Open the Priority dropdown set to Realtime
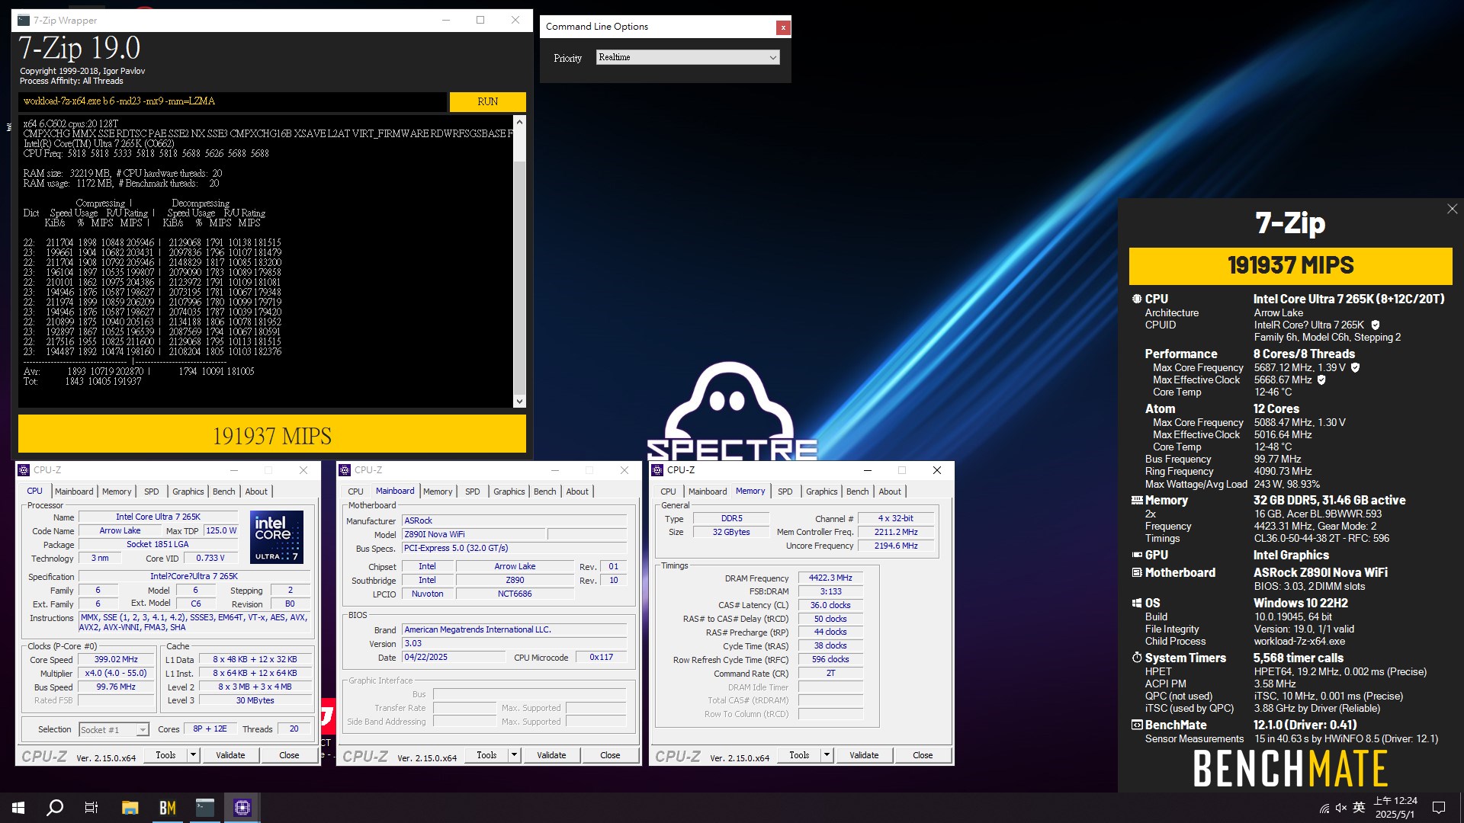Viewport: 1464px width, 823px height. 688,58
